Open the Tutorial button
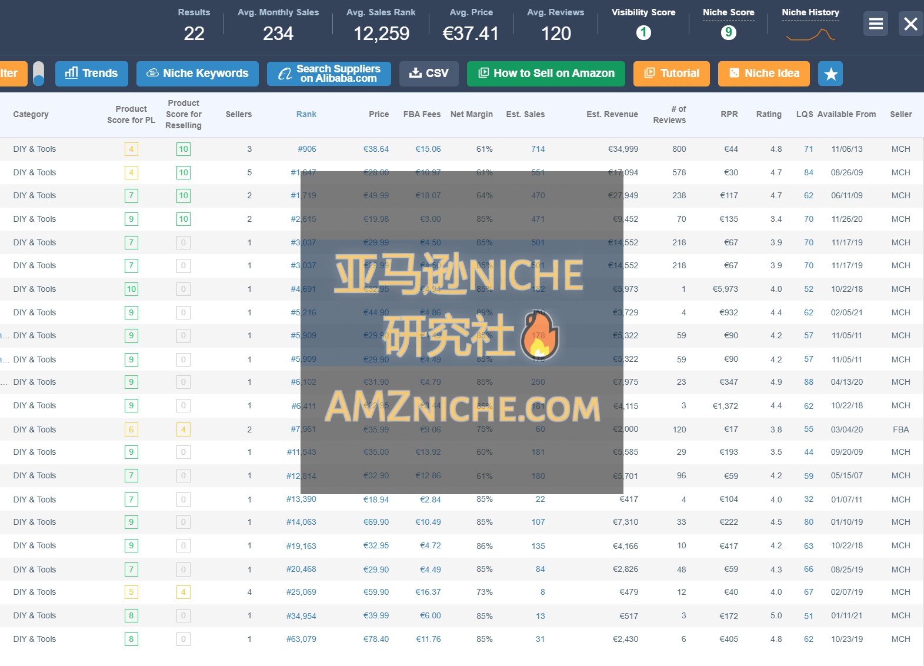This screenshot has height=666, width=924. pos(672,74)
